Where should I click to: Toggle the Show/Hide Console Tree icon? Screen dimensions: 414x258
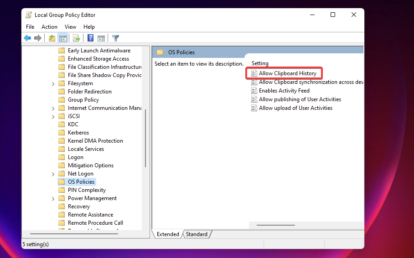click(x=63, y=38)
